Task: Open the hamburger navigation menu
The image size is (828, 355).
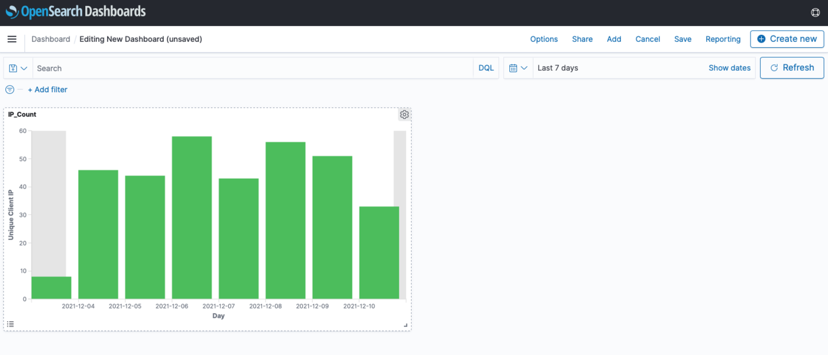Action: pos(12,39)
